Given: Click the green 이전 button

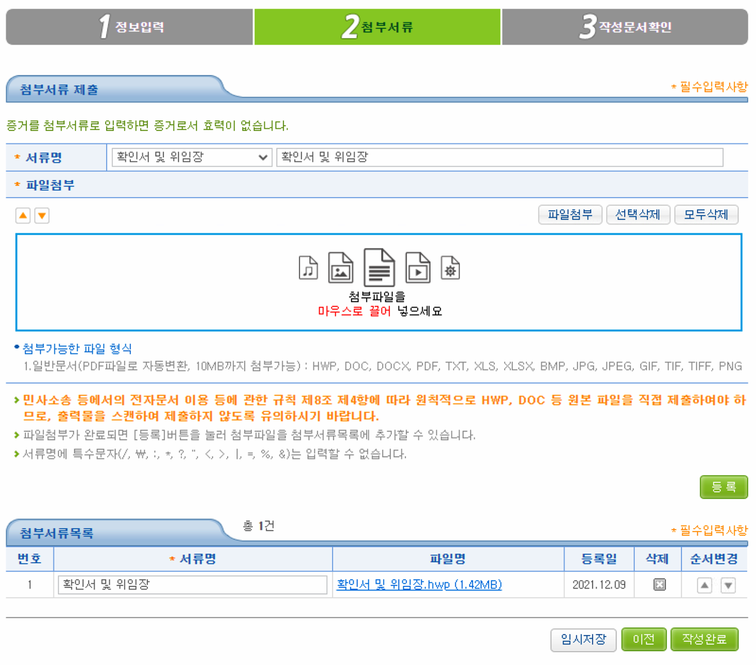Looking at the screenshot, I should click(x=644, y=639).
